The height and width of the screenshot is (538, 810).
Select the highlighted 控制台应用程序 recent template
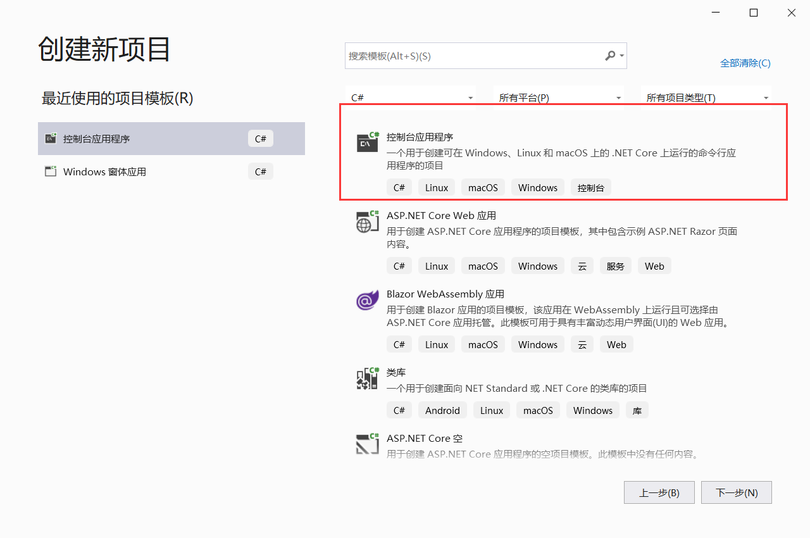point(171,138)
